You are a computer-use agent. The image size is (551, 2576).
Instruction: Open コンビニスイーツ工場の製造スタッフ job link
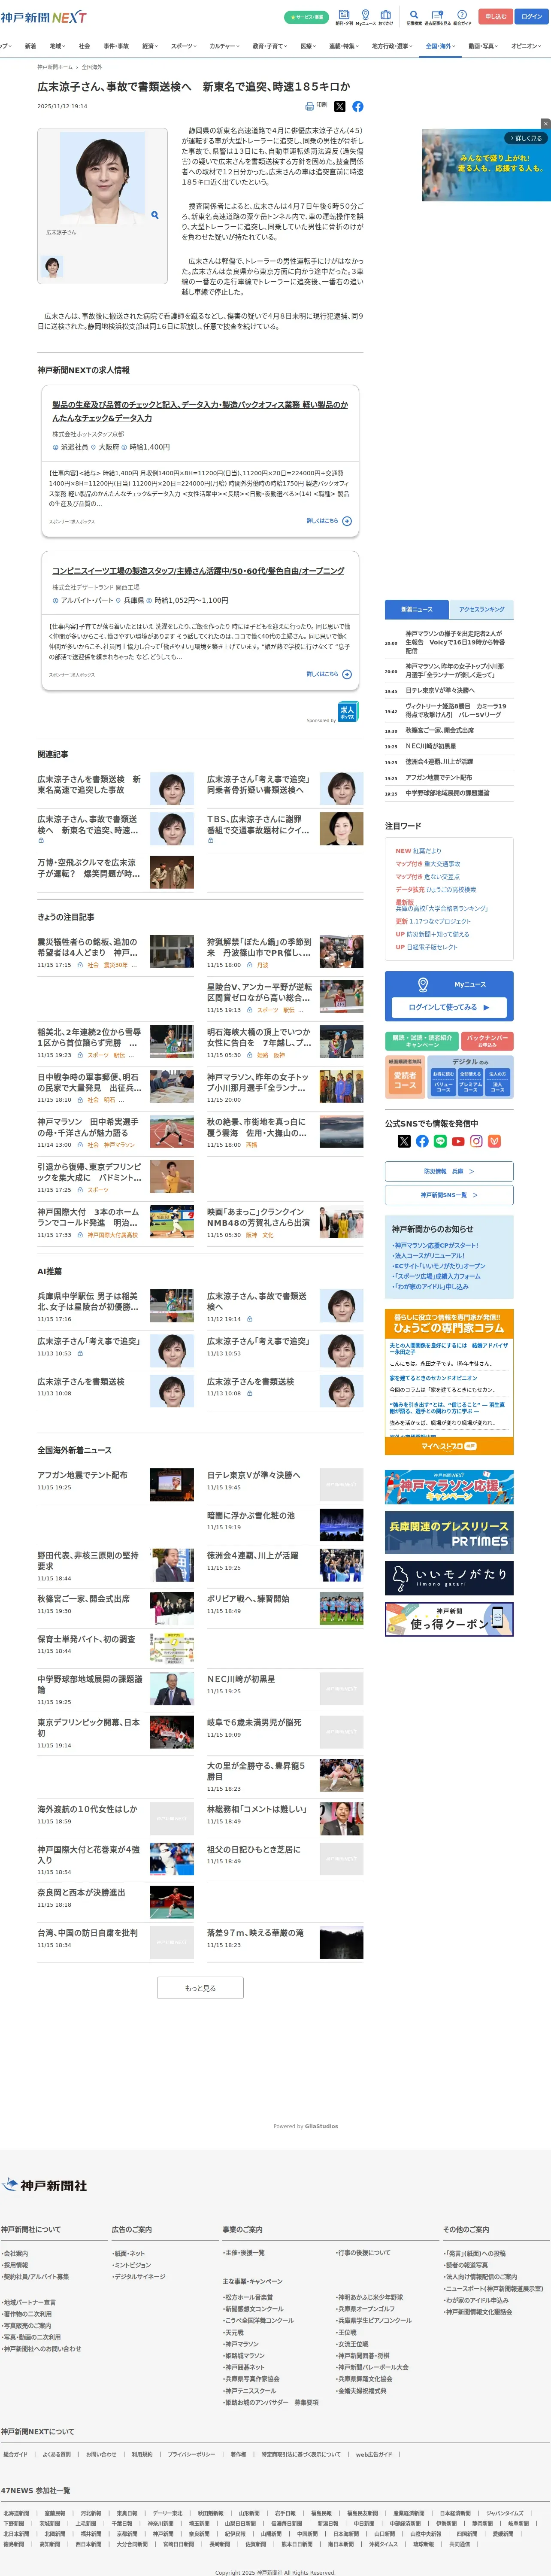(x=198, y=571)
